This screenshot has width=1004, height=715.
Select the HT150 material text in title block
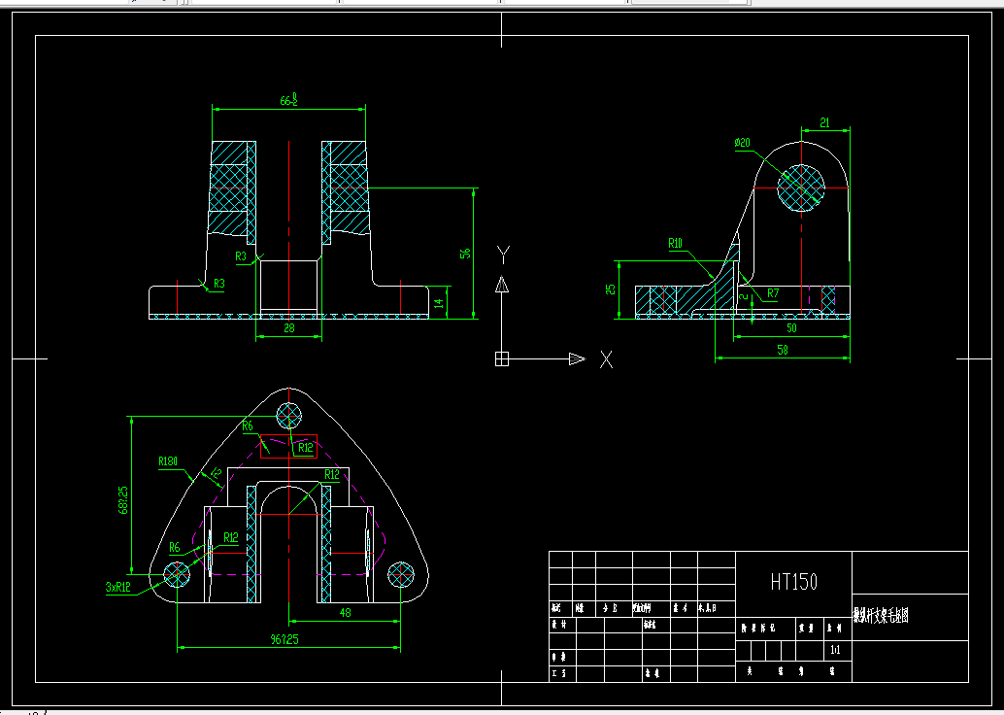tap(794, 582)
